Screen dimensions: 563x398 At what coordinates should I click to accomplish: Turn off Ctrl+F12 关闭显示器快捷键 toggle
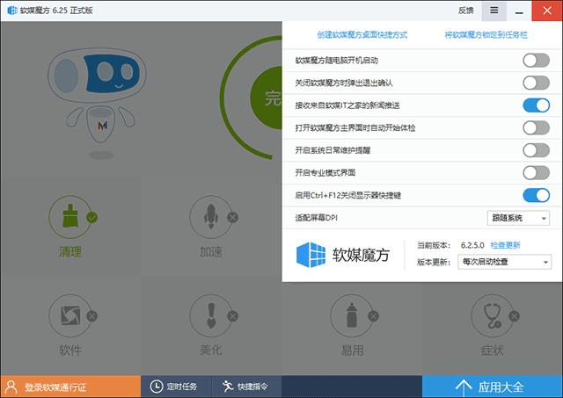[x=536, y=195]
